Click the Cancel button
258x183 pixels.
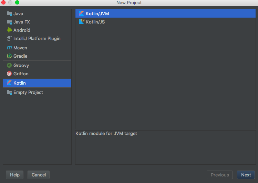tap(39, 175)
